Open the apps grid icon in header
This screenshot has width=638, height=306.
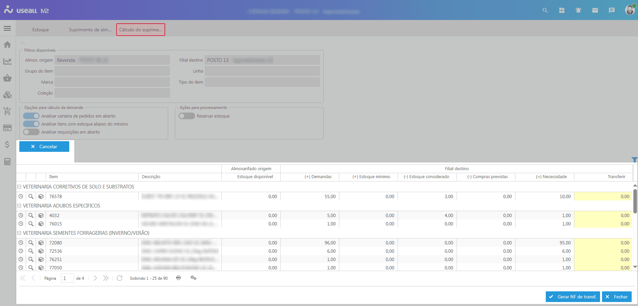(x=562, y=10)
